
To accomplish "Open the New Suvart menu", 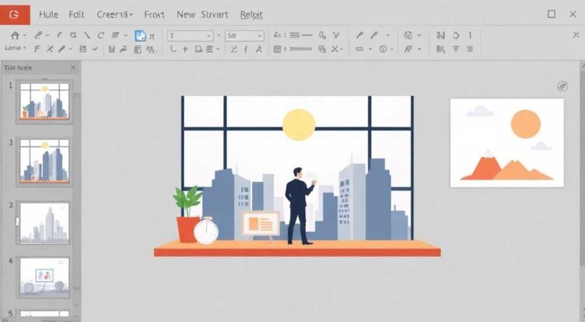I will [202, 15].
